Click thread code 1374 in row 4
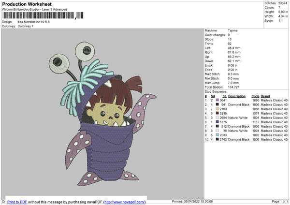The image size is (290, 205). [256, 114]
